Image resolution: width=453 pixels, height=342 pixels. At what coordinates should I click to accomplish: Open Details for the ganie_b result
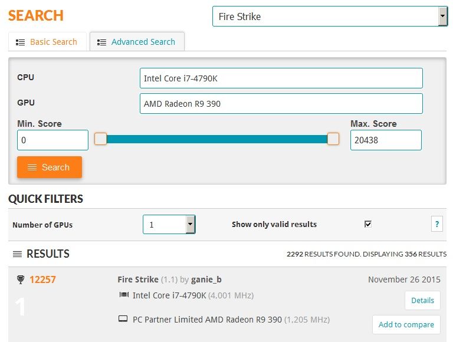point(422,300)
